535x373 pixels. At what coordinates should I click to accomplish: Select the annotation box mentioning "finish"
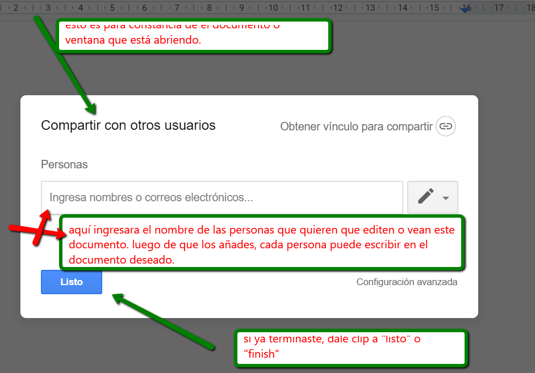(351, 347)
